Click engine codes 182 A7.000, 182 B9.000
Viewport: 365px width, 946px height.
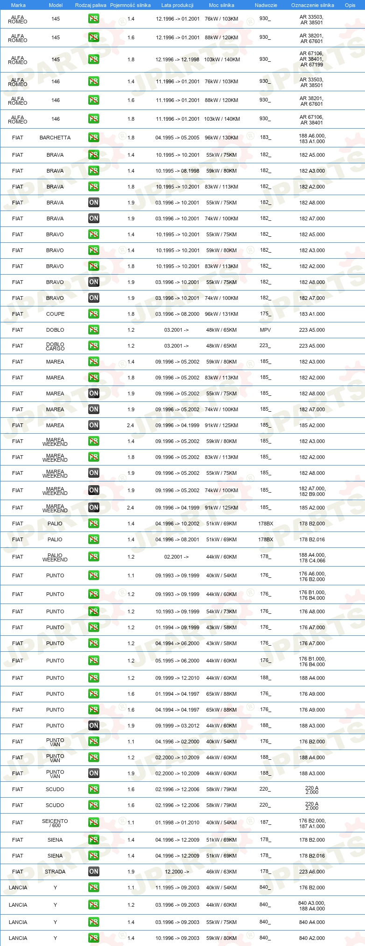pos(312,491)
